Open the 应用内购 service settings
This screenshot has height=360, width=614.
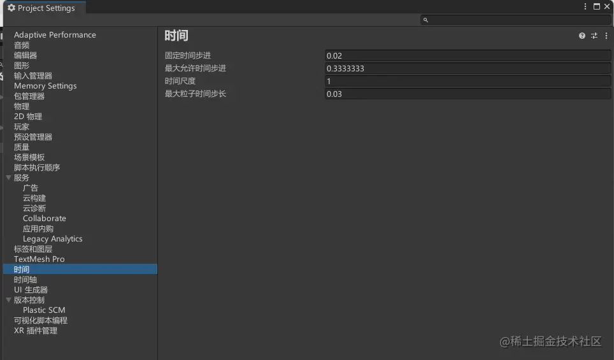pyautogui.click(x=38, y=228)
